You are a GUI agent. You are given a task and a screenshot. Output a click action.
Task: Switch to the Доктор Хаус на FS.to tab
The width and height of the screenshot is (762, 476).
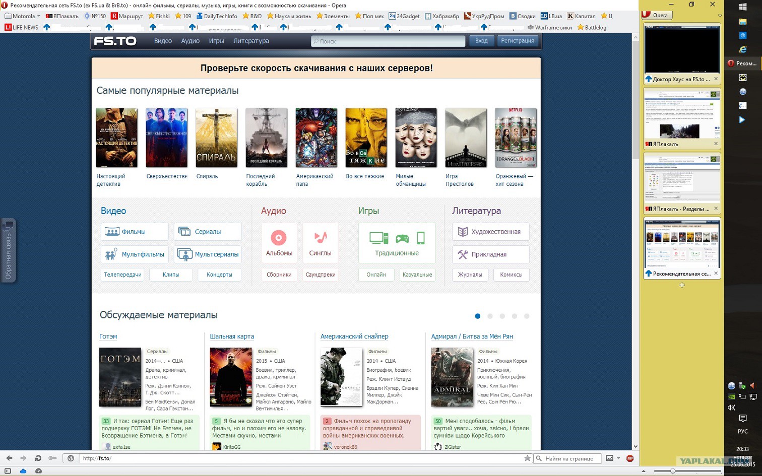pyautogui.click(x=682, y=54)
